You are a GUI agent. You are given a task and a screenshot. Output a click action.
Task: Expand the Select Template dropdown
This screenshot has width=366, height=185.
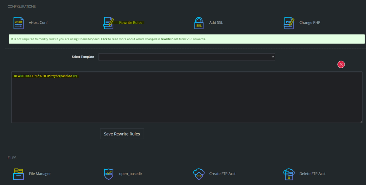(187, 57)
